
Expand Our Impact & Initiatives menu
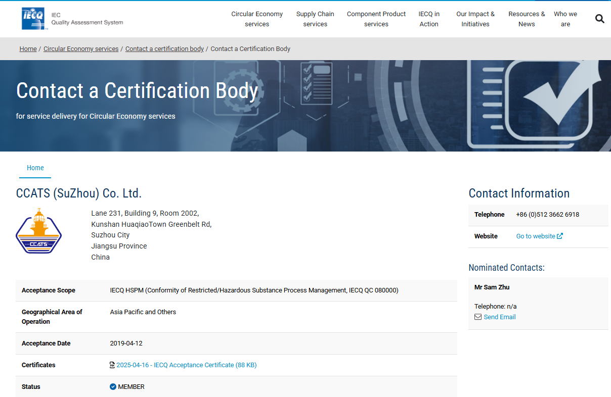pos(475,19)
